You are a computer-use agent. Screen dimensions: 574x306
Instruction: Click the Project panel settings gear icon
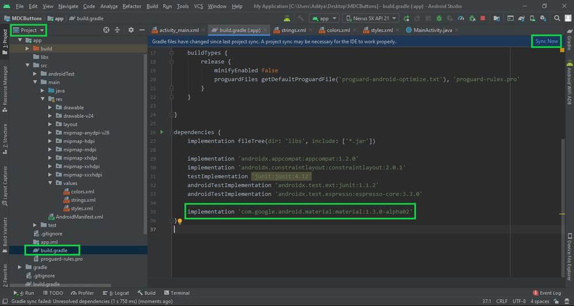pyautogui.click(x=131, y=30)
